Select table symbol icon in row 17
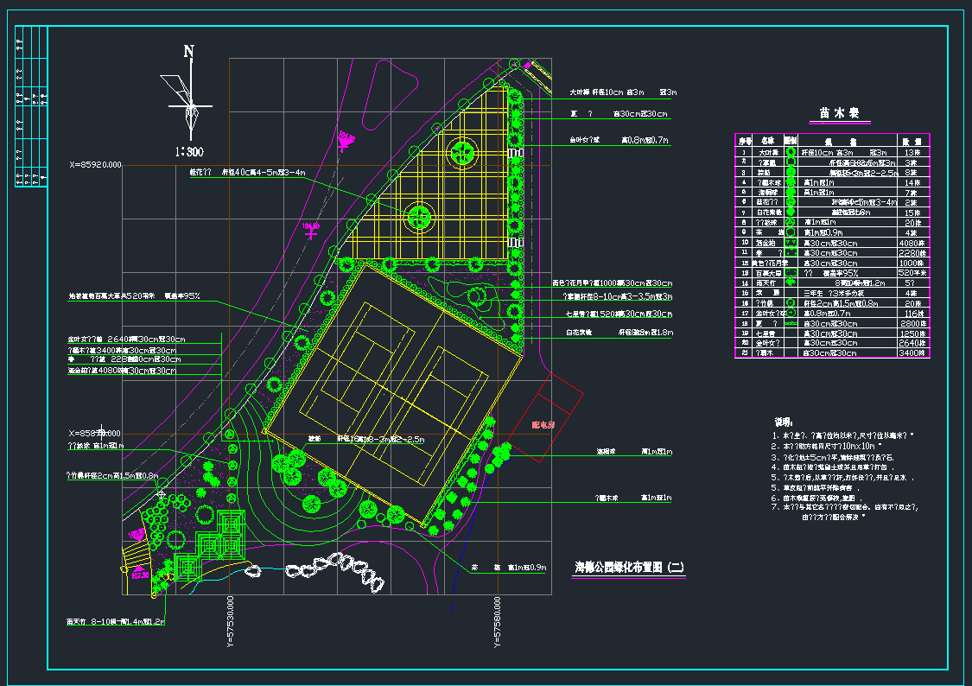Viewport: 972px width, 686px height. (x=790, y=313)
